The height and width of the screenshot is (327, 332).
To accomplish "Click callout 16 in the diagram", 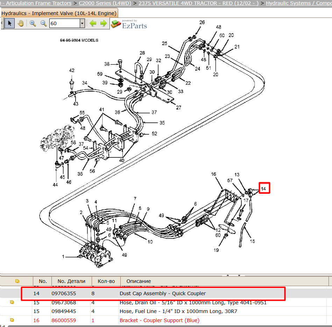I will (213, 174).
